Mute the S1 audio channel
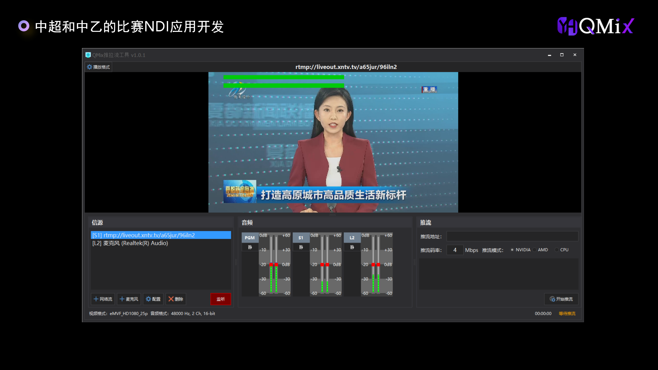Image resolution: width=658 pixels, height=370 pixels. pyautogui.click(x=301, y=247)
